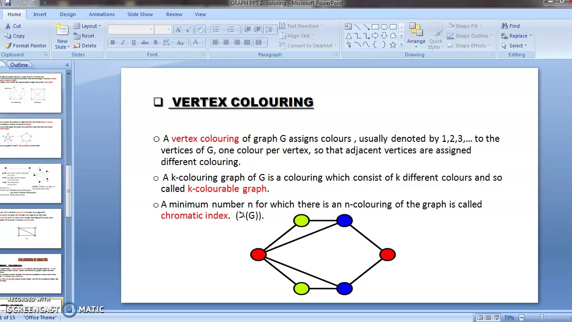Viewport: 572px width, 322px height.
Task: Open the Text Direction dropdown
Action: pyautogui.click(x=301, y=26)
